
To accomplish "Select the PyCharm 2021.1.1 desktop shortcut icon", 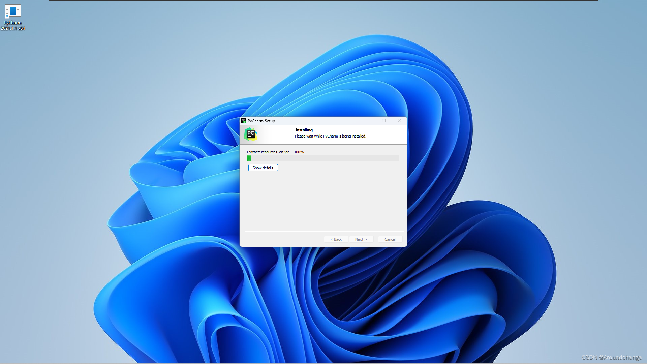I will [x=12, y=11].
